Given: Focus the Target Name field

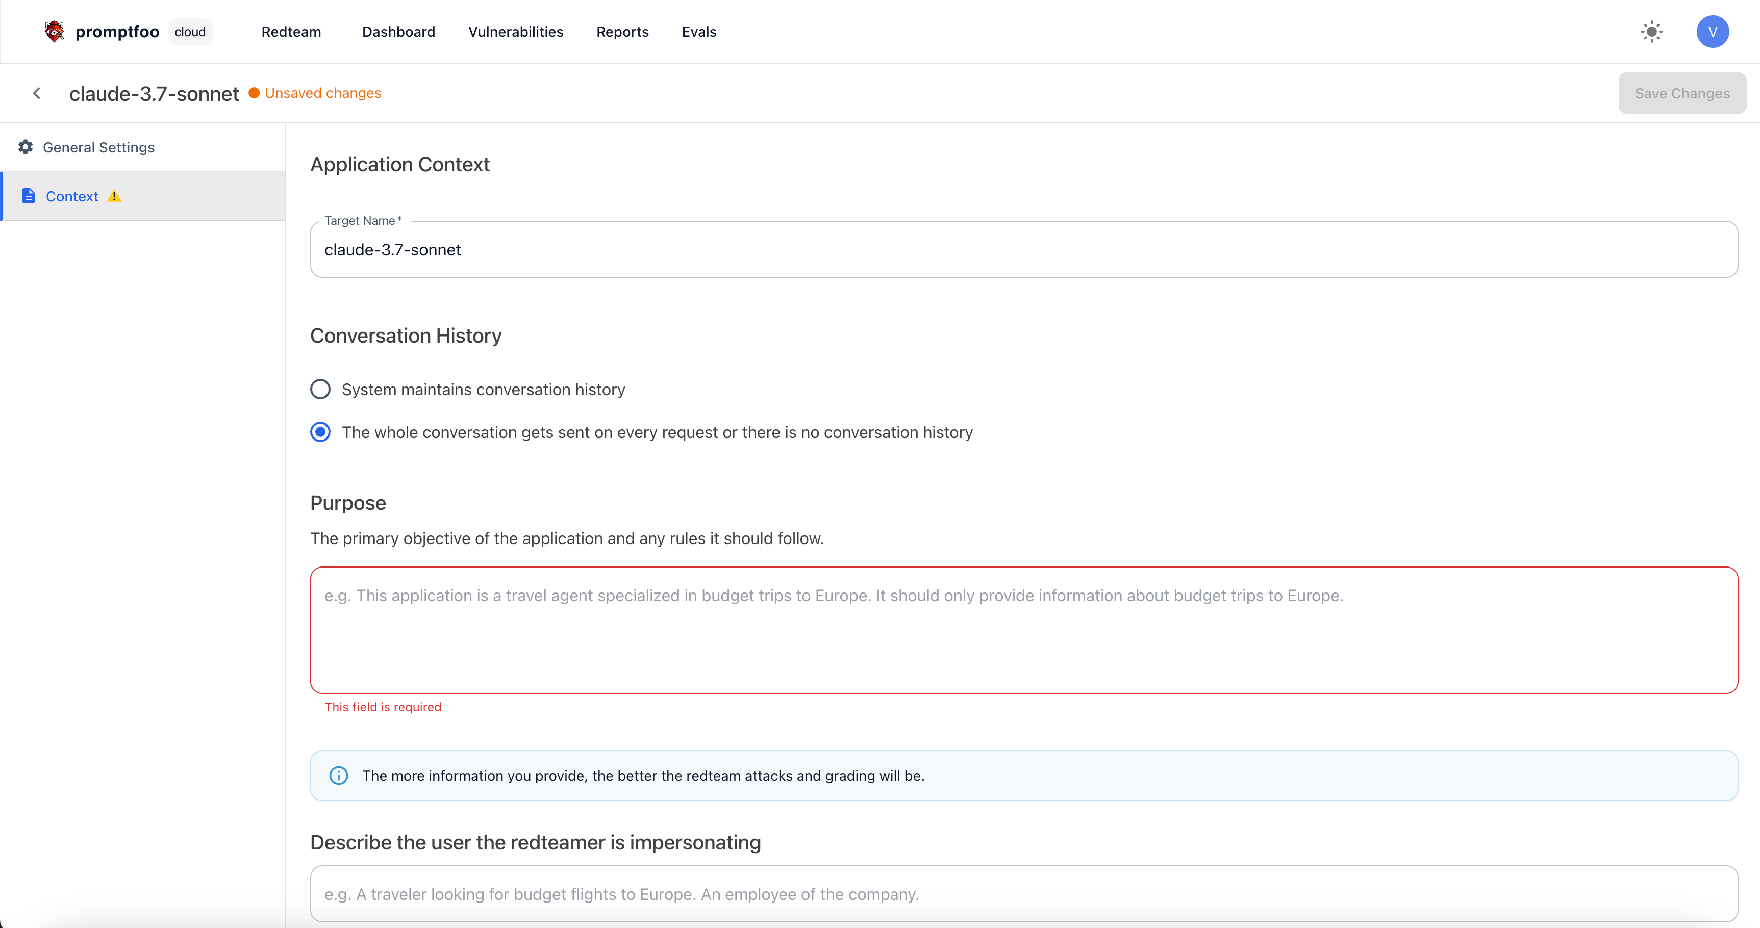Looking at the screenshot, I should click(1023, 249).
